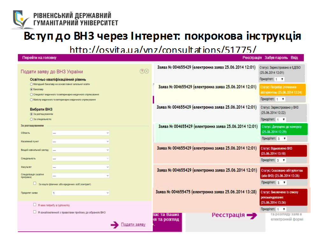The image size is (326, 244).
Task: Click the red Відмовлено ВНЗ status badge
Action: point(283,151)
